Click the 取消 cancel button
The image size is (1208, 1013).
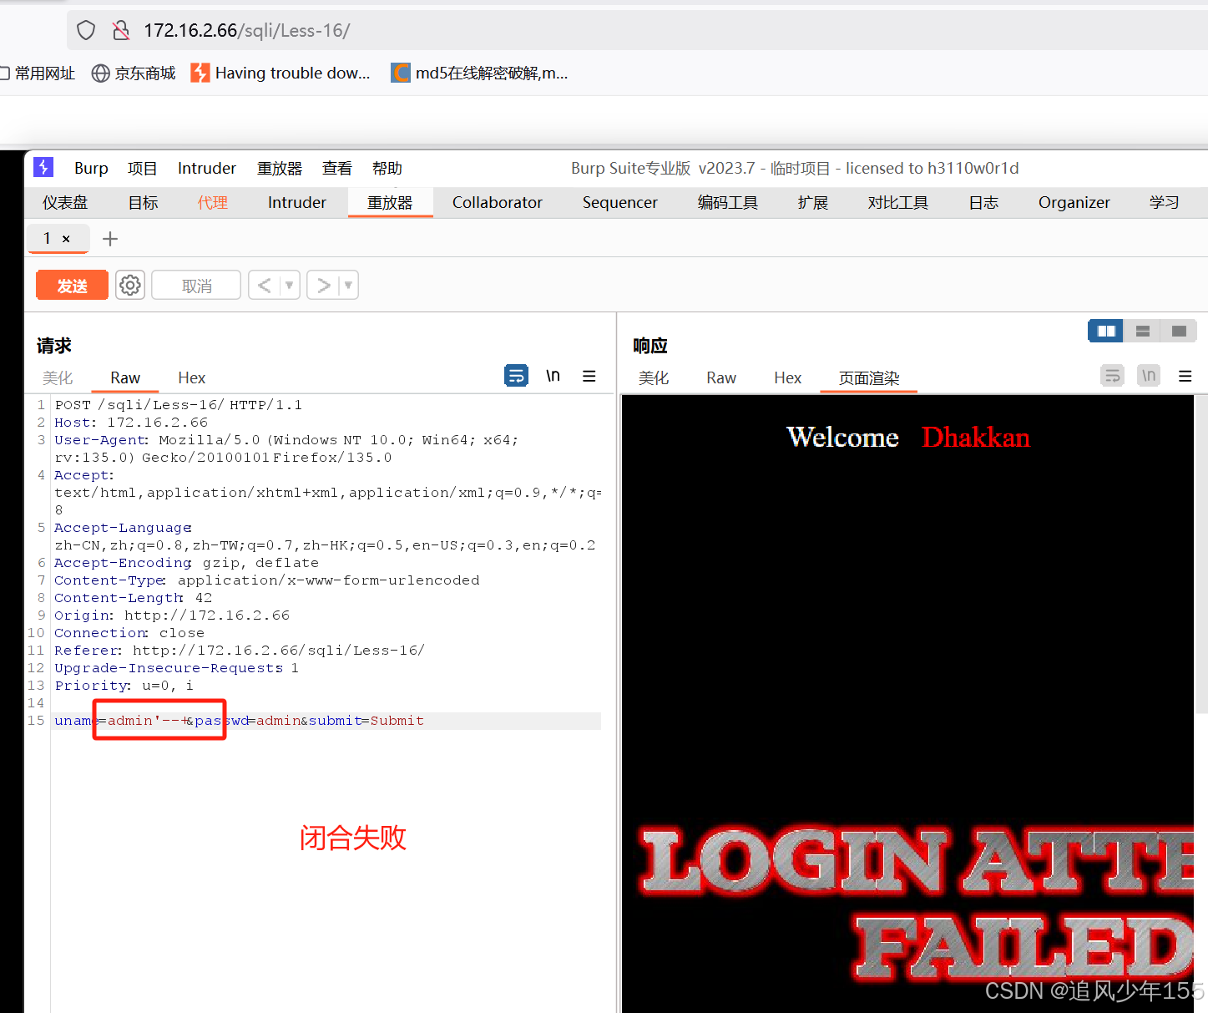coord(195,285)
